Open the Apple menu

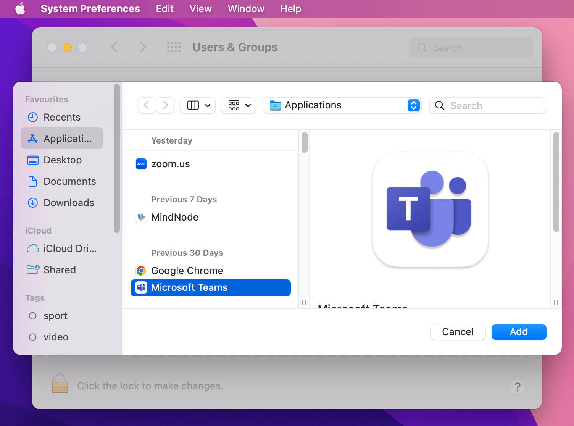coord(20,8)
